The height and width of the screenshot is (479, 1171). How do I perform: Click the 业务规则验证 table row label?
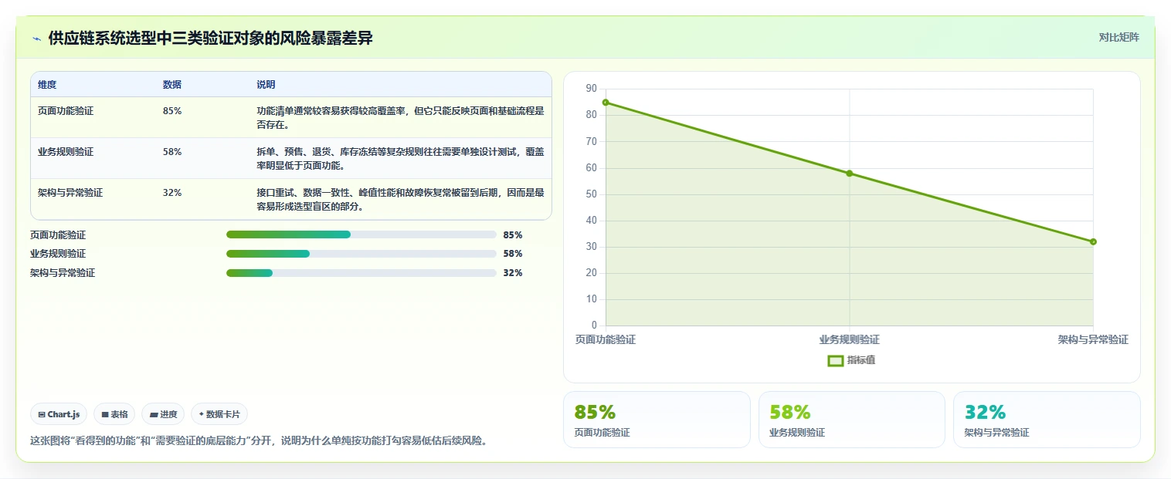tap(66, 152)
